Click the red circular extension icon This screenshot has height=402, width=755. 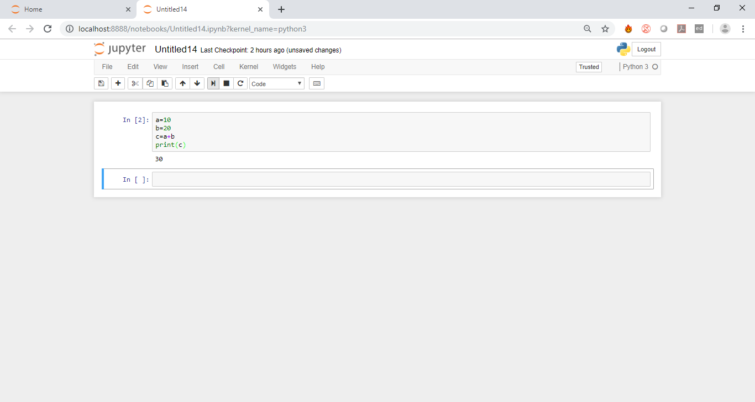pyautogui.click(x=646, y=29)
